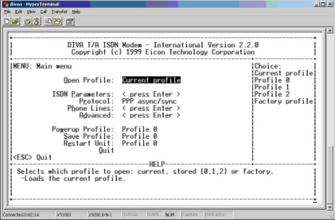Click 'Protocol:' label

(x=96, y=101)
